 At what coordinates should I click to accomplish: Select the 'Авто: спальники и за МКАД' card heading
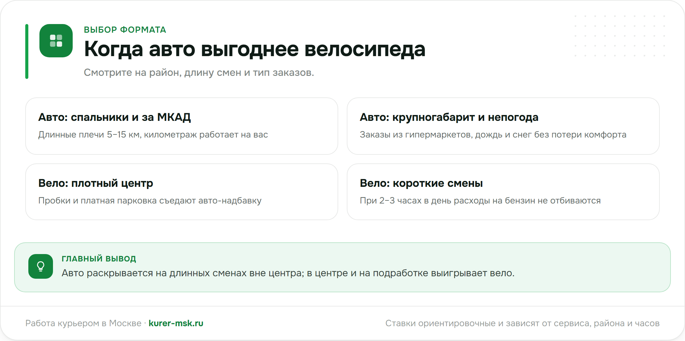115,117
